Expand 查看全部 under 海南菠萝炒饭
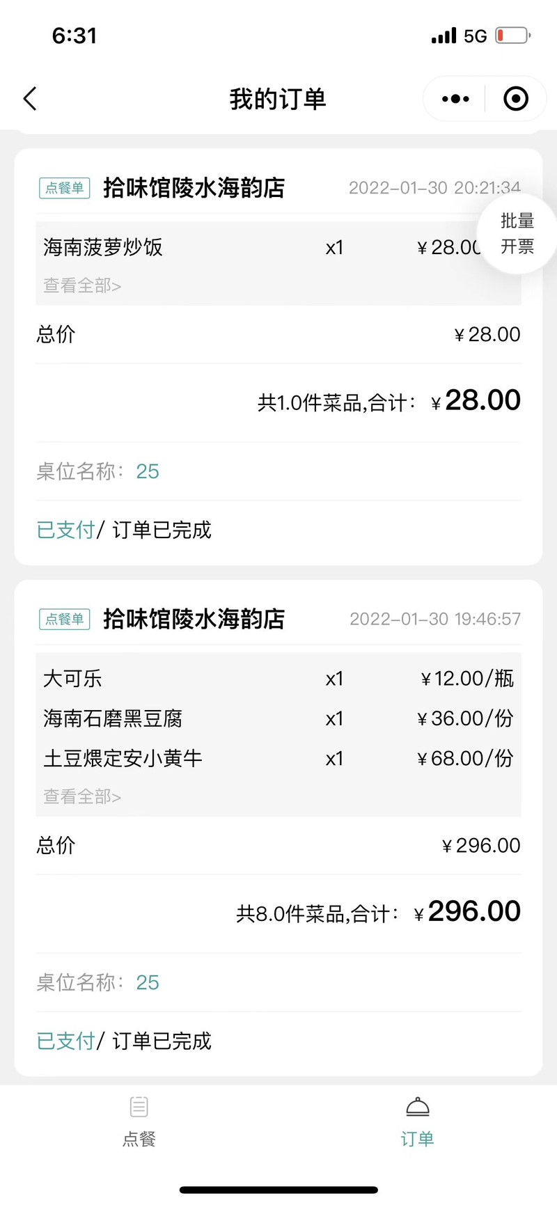This screenshot has width=557, height=1205. point(82,285)
